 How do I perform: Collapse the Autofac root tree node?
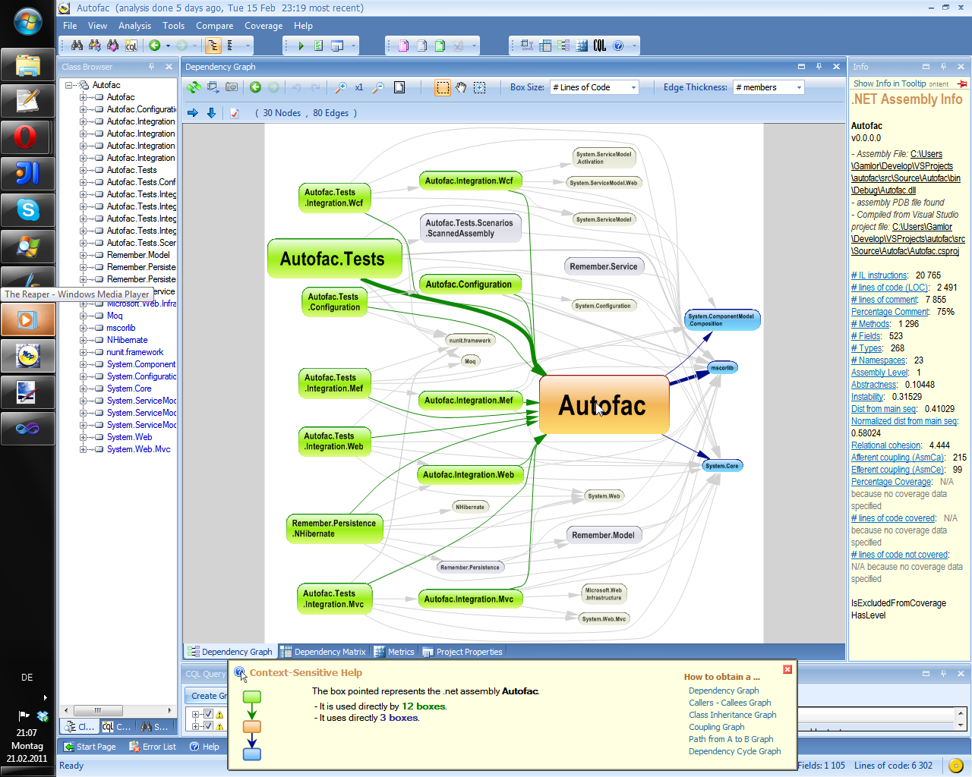[69, 85]
